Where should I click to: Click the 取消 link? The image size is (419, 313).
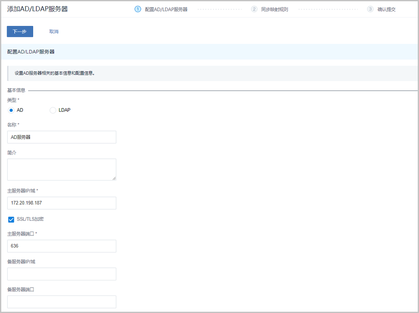coord(54,31)
